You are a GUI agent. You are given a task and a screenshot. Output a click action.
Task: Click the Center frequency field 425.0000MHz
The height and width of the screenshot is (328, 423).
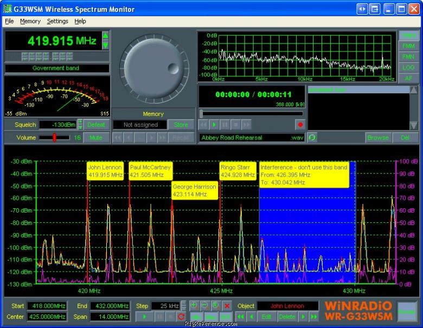click(48, 317)
